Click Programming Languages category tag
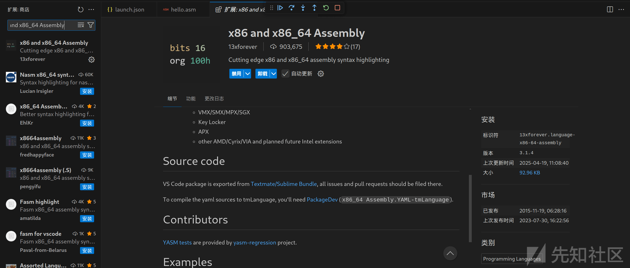Image resolution: width=630 pixels, height=268 pixels. (x=512, y=259)
